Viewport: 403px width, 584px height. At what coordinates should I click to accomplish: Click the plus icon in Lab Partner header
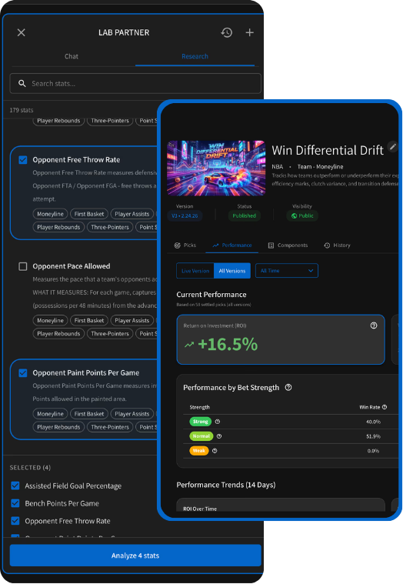click(x=250, y=33)
